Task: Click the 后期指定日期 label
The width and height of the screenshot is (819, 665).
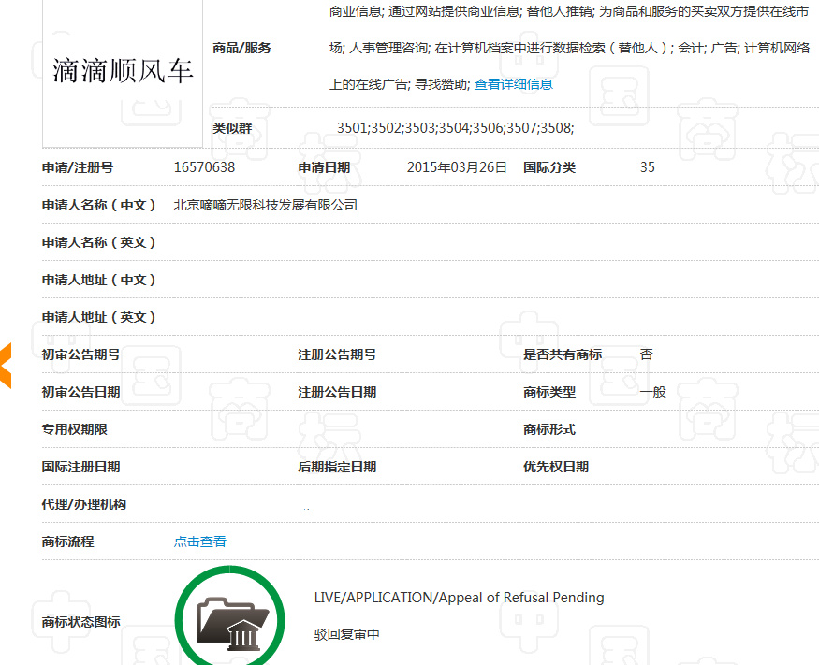Action: click(x=337, y=467)
